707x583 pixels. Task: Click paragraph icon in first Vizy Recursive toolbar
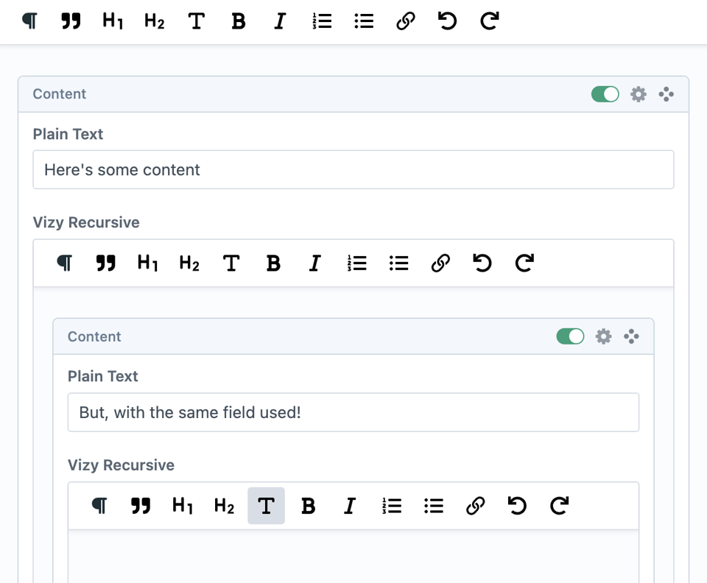point(65,263)
